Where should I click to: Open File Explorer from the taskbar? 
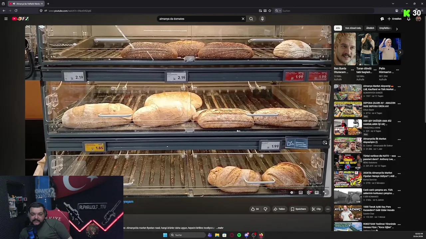pos(217,235)
